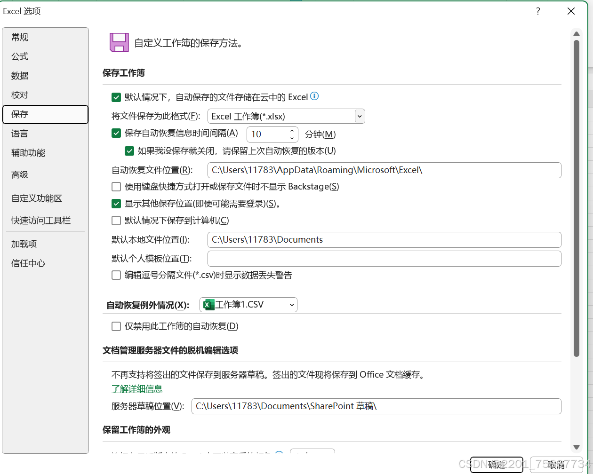Open 自定义功能区 settings
593x474 pixels.
pos(45,198)
